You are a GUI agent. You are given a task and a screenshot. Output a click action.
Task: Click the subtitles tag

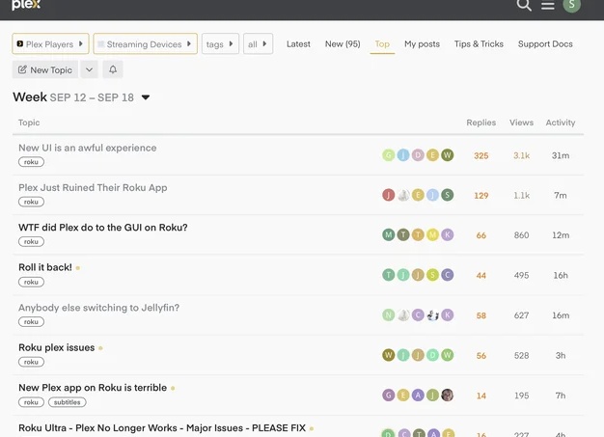point(67,402)
